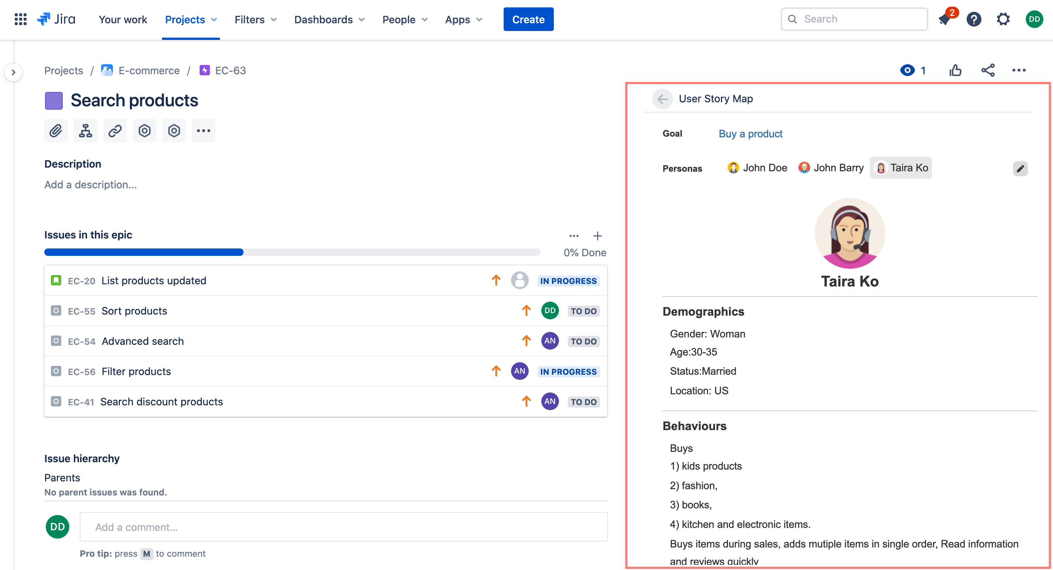Click the add child issue hierarchy icon
This screenshot has height=570, width=1053.
pos(86,131)
